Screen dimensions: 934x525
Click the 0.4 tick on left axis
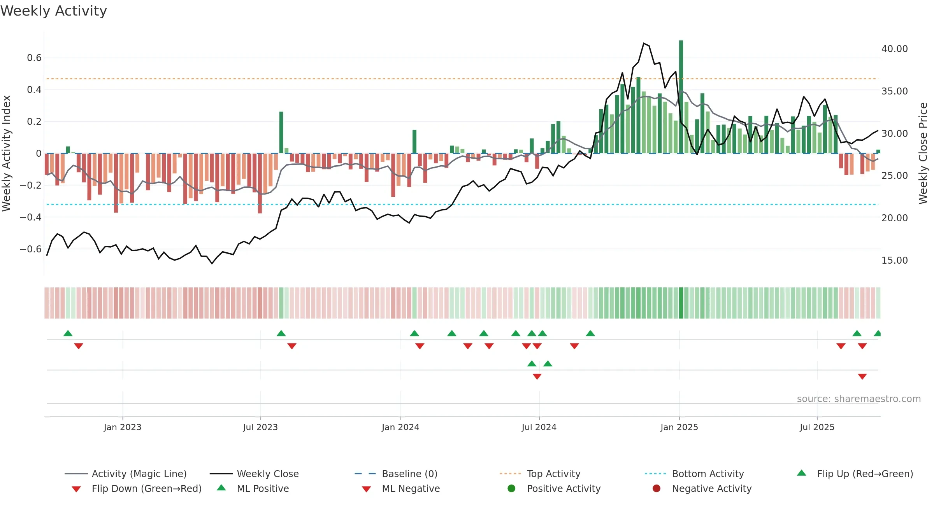coord(34,90)
